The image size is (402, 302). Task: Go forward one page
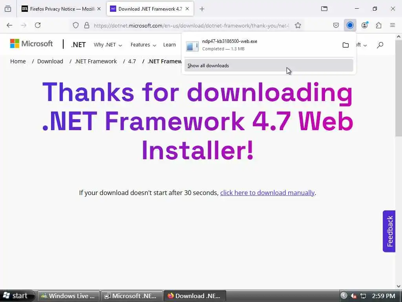tap(24, 25)
